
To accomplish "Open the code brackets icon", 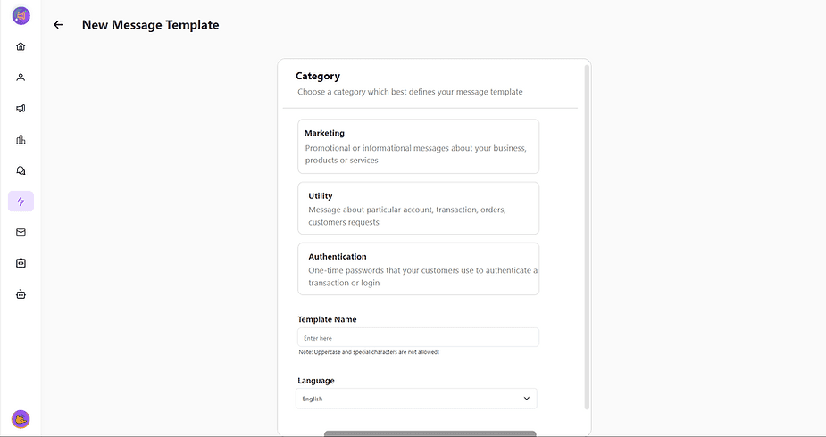I will pos(21,263).
